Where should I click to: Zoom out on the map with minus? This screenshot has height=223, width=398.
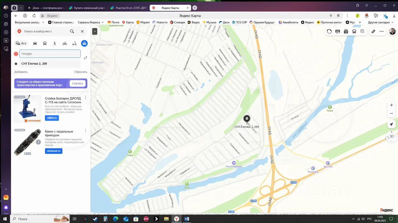coord(391,113)
